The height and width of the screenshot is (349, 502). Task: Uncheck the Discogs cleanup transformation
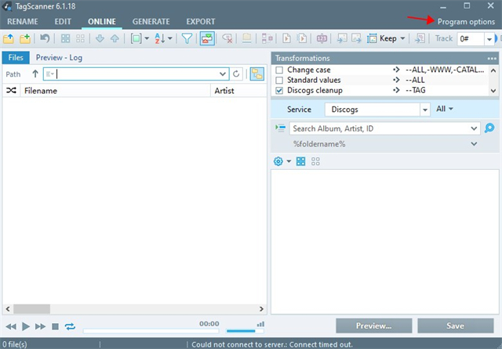[x=279, y=90]
